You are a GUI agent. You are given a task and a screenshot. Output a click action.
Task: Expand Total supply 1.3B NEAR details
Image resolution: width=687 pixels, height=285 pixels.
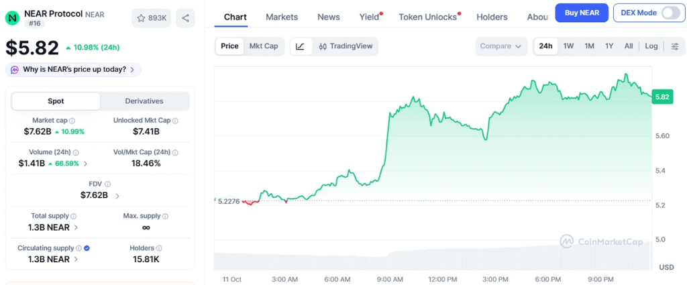coord(53,227)
